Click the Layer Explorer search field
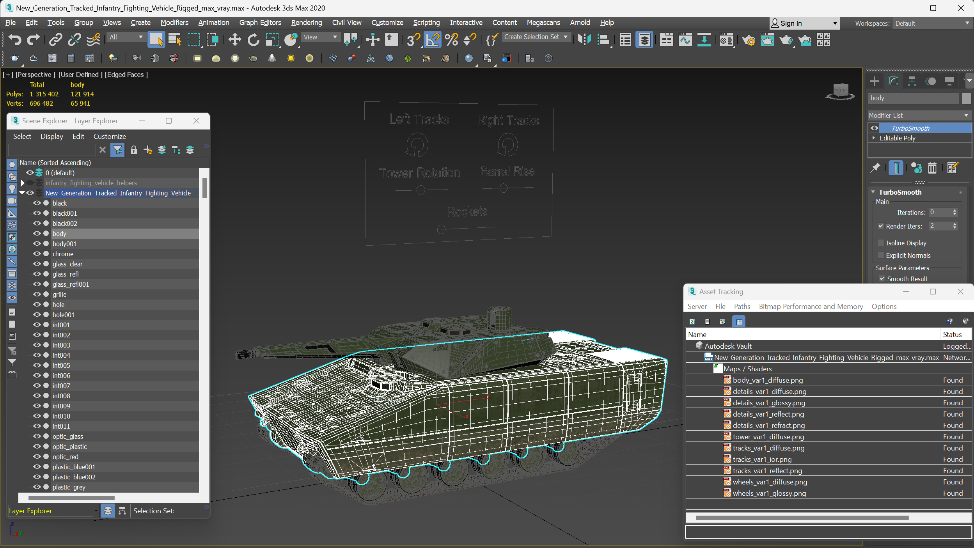Viewport: 974px width, 548px height. (52, 150)
